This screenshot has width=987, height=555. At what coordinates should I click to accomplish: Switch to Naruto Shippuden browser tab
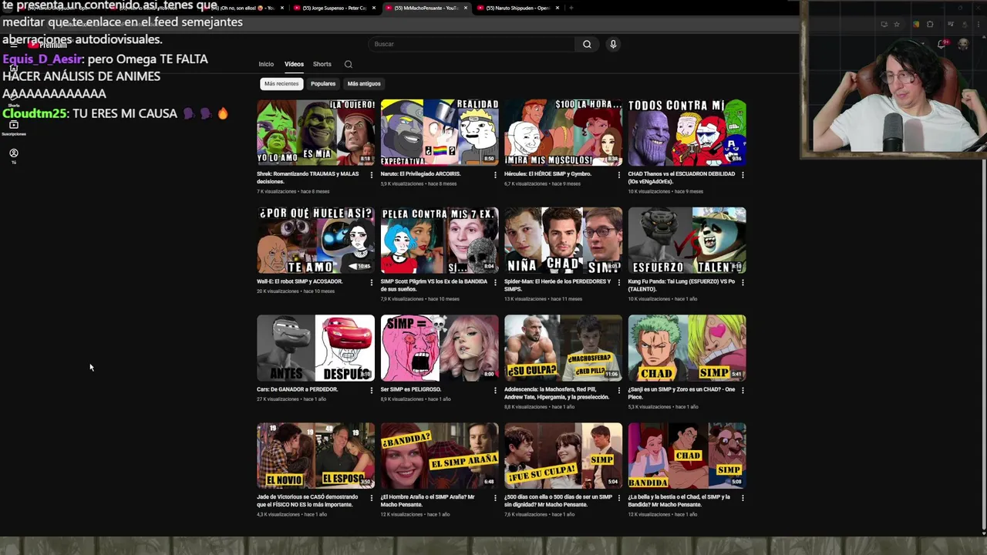518,8
